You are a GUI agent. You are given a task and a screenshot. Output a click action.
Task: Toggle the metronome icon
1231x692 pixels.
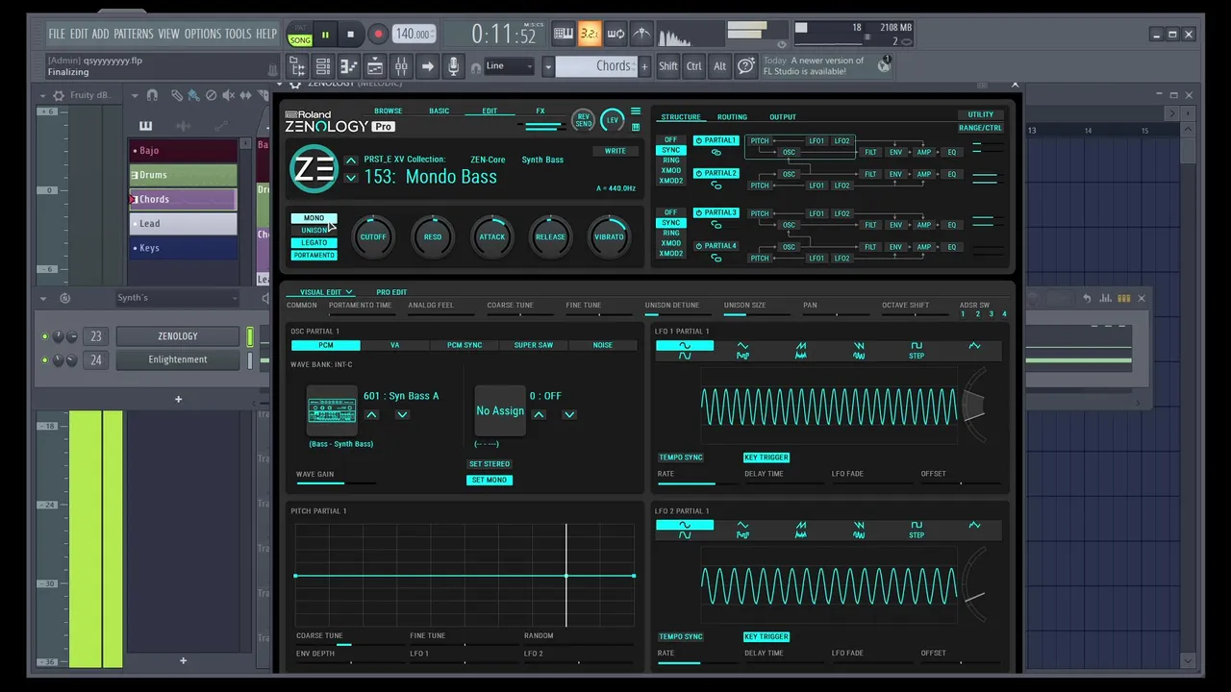point(641,35)
